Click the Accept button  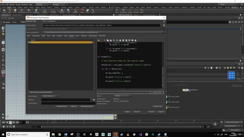(x=151, y=112)
